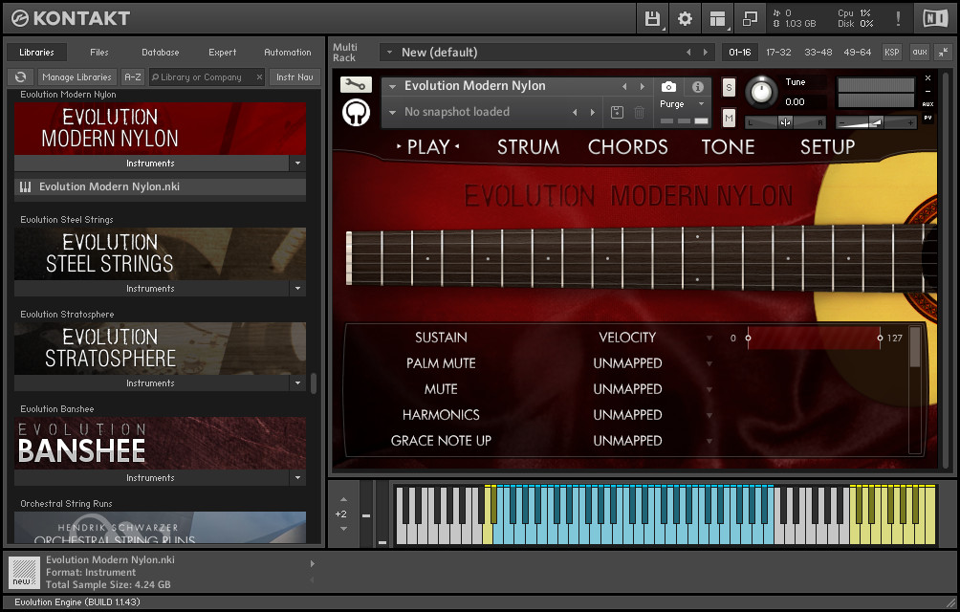Open the SETUP page
The height and width of the screenshot is (612, 960).
pyautogui.click(x=827, y=147)
